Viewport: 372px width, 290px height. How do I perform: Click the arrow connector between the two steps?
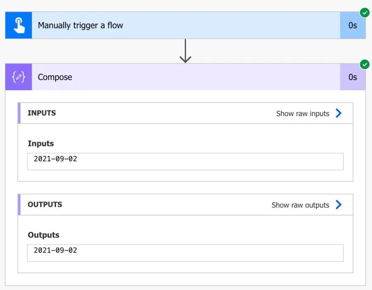185,51
